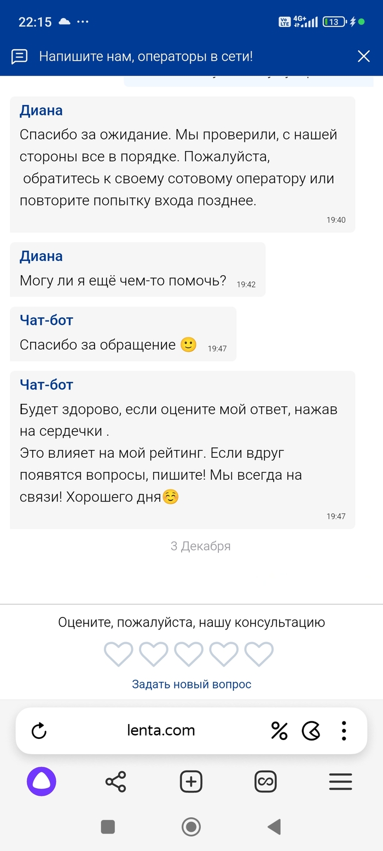The width and height of the screenshot is (383, 851).
Task: Tap the pie-shaped browser icon
Action: pyautogui.click(x=311, y=731)
